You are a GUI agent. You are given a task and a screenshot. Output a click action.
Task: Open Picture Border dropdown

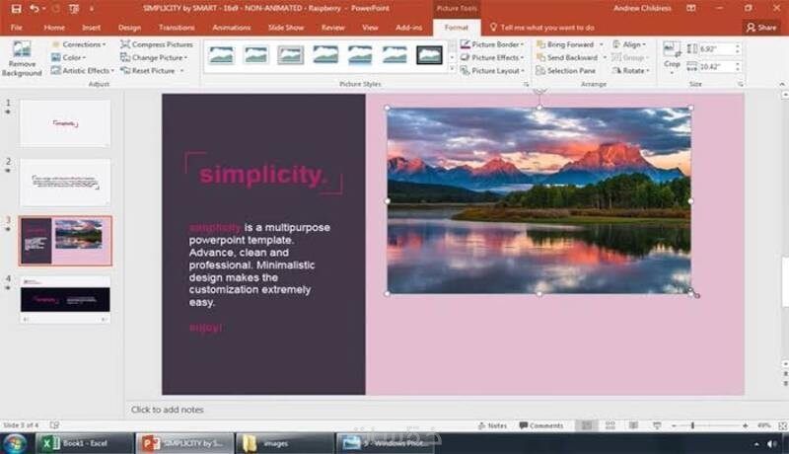492,44
